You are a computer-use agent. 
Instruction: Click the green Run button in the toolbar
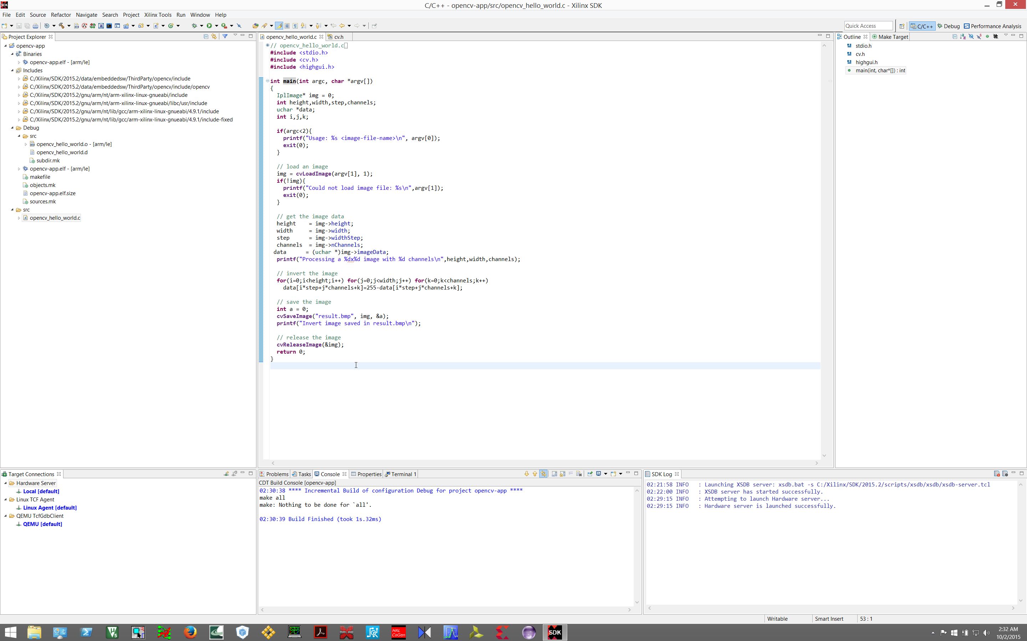(209, 26)
